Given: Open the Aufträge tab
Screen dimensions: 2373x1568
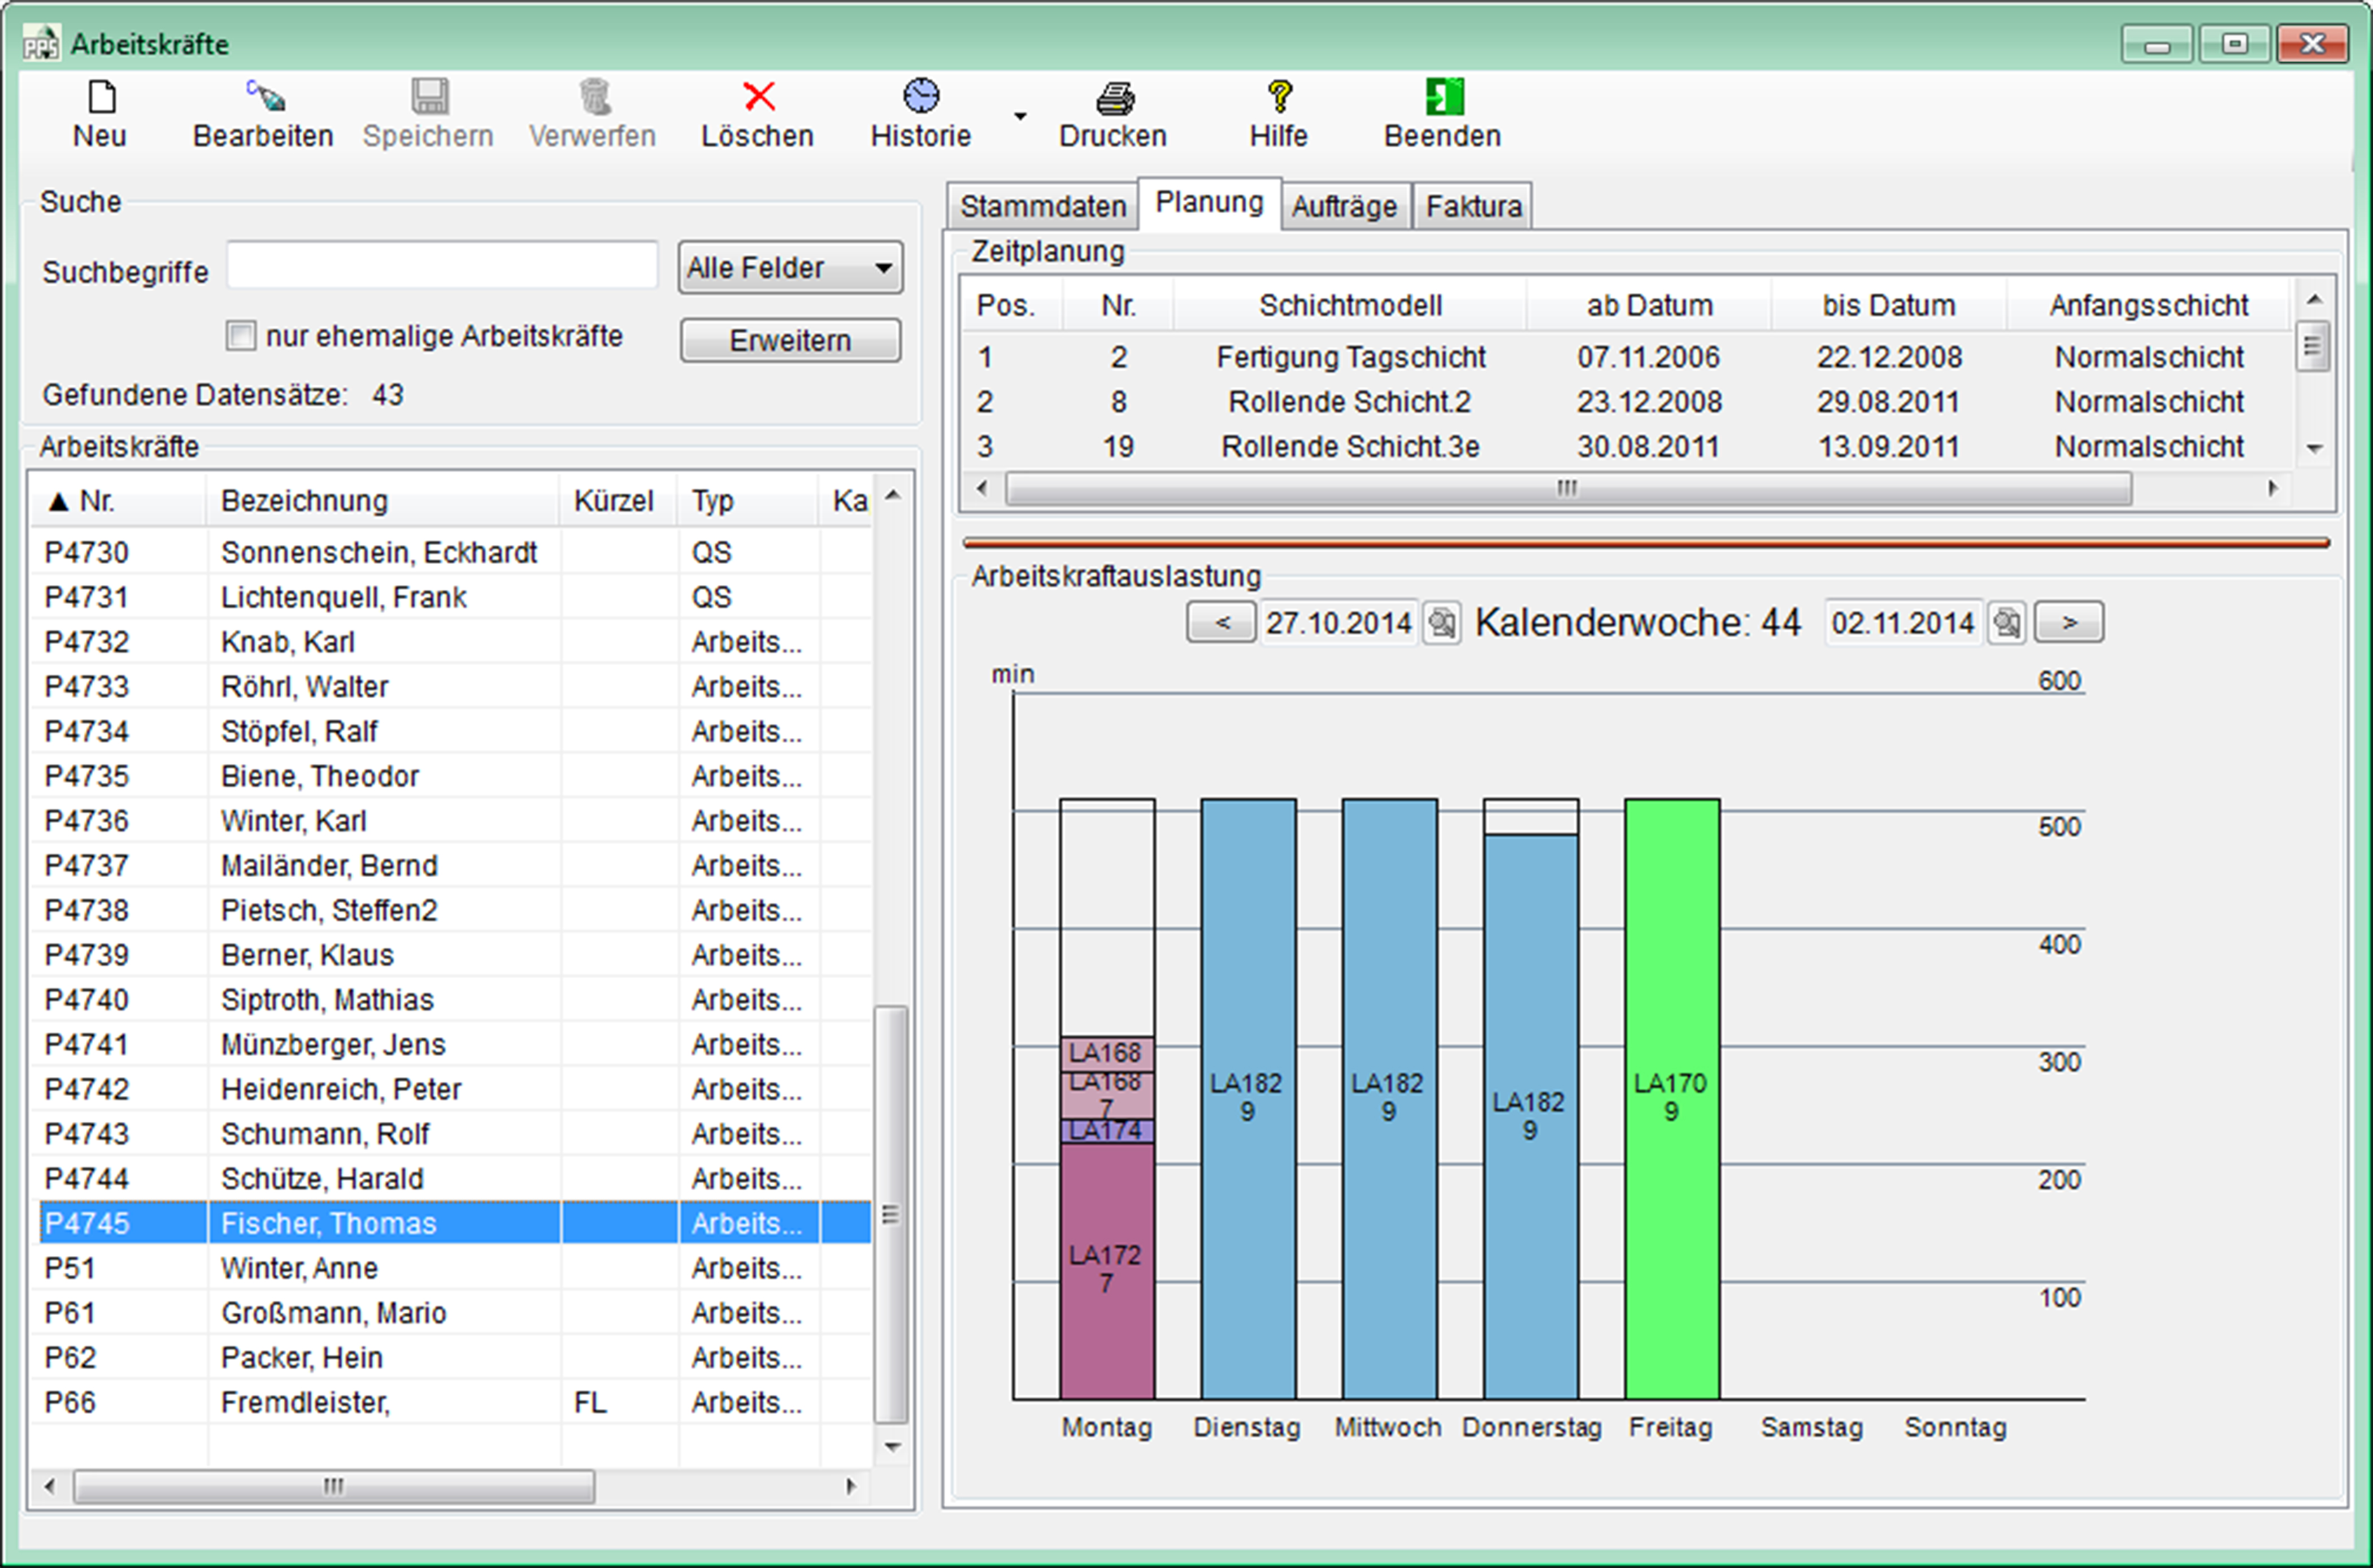Looking at the screenshot, I should [x=1343, y=206].
